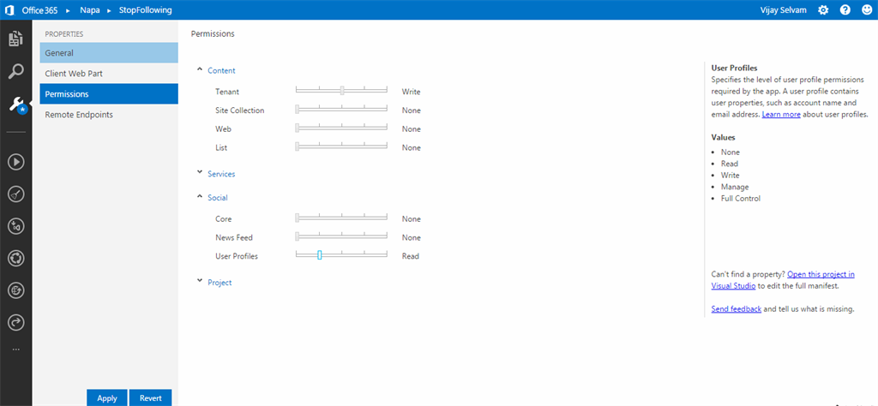Click the Read value next to User Profiles
878x406 pixels.
pyautogui.click(x=411, y=256)
